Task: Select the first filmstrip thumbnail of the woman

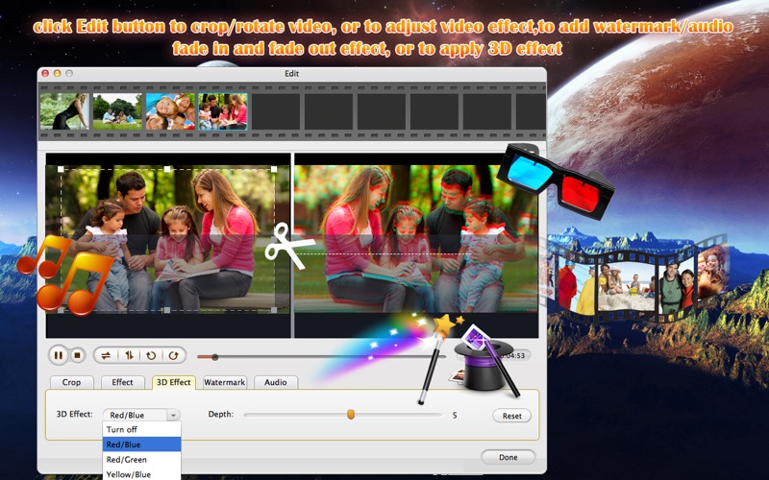Action: [64, 111]
